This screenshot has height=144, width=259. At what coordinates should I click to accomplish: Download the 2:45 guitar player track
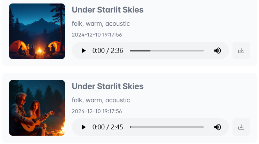point(241,127)
